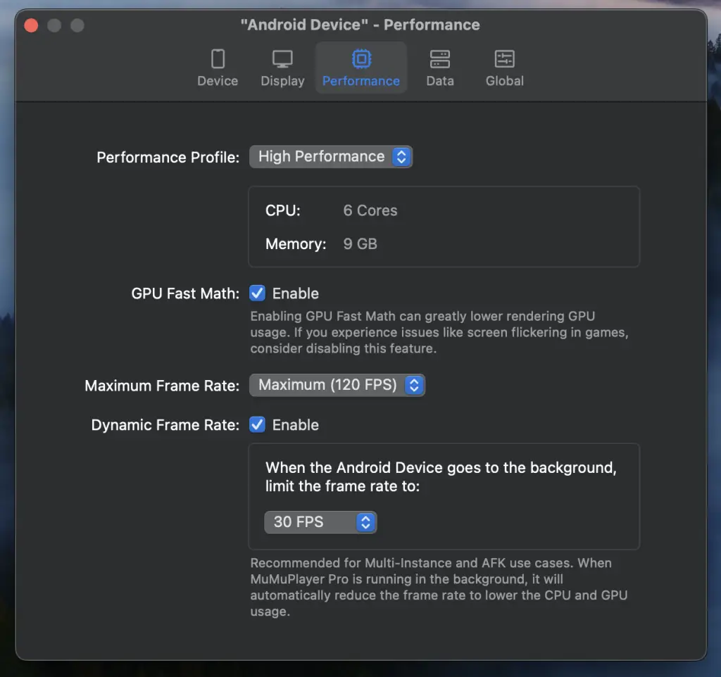Expand the Maximum Frame Rate dropdown

[337, 386]
